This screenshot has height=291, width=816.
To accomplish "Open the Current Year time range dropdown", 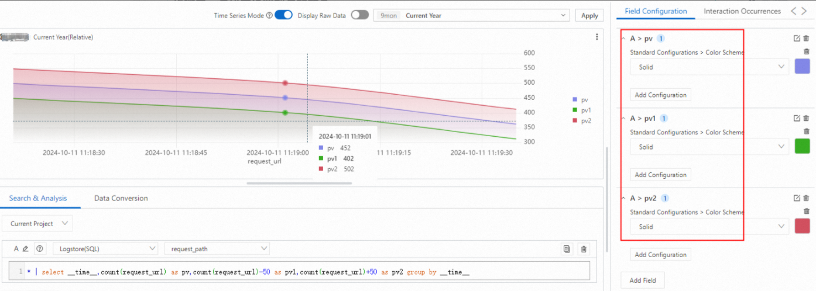I will pos(471,16).
